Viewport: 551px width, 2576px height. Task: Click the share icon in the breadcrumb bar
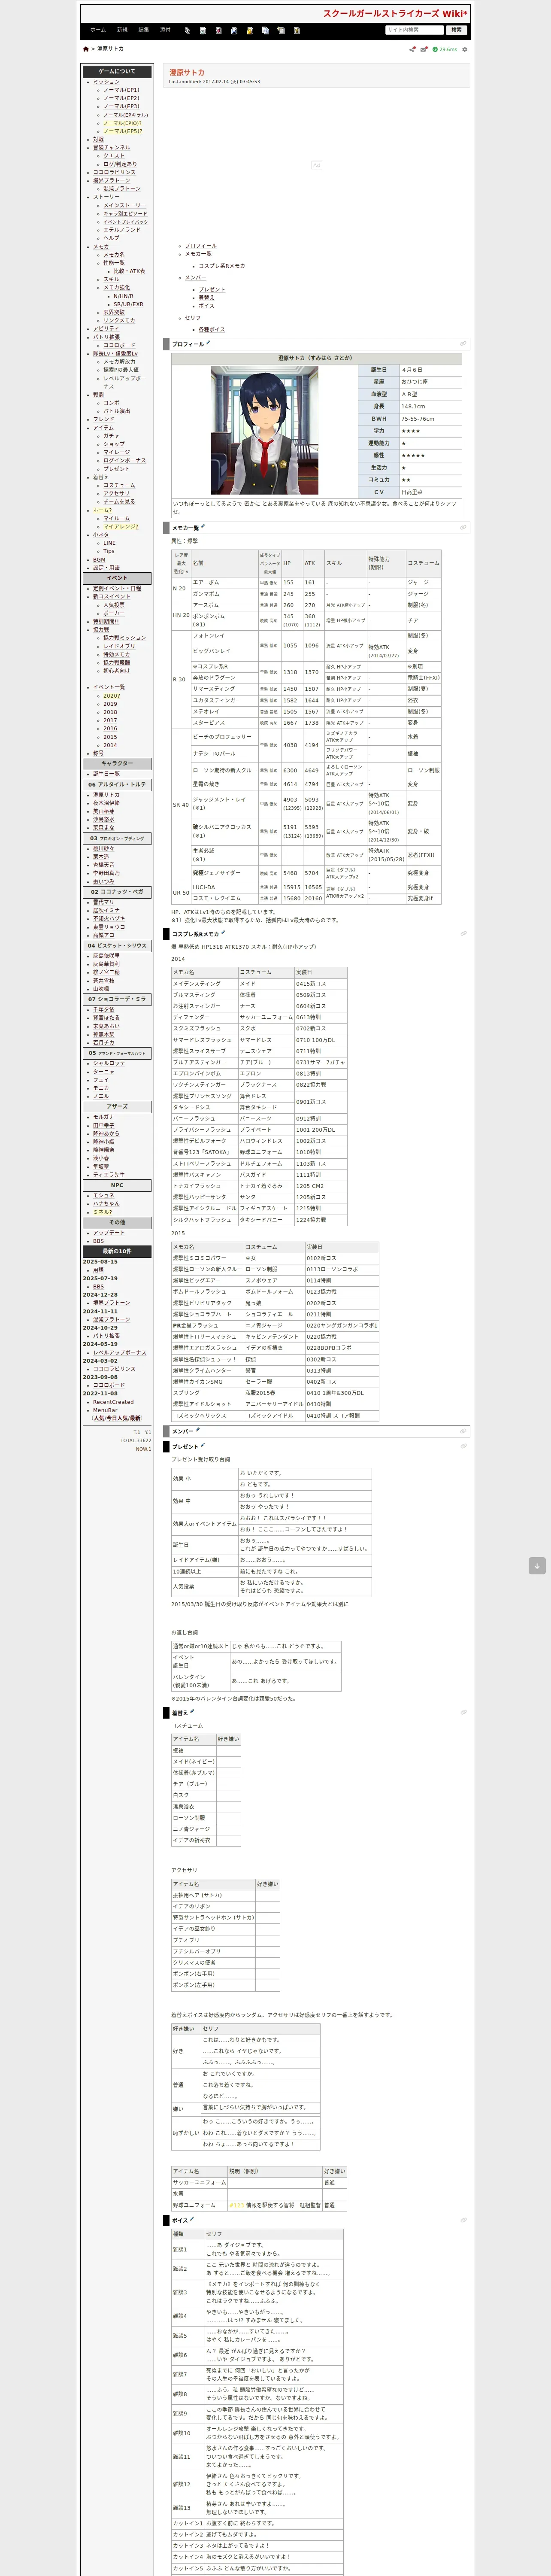pyautogui.click(x=412, y=49)
